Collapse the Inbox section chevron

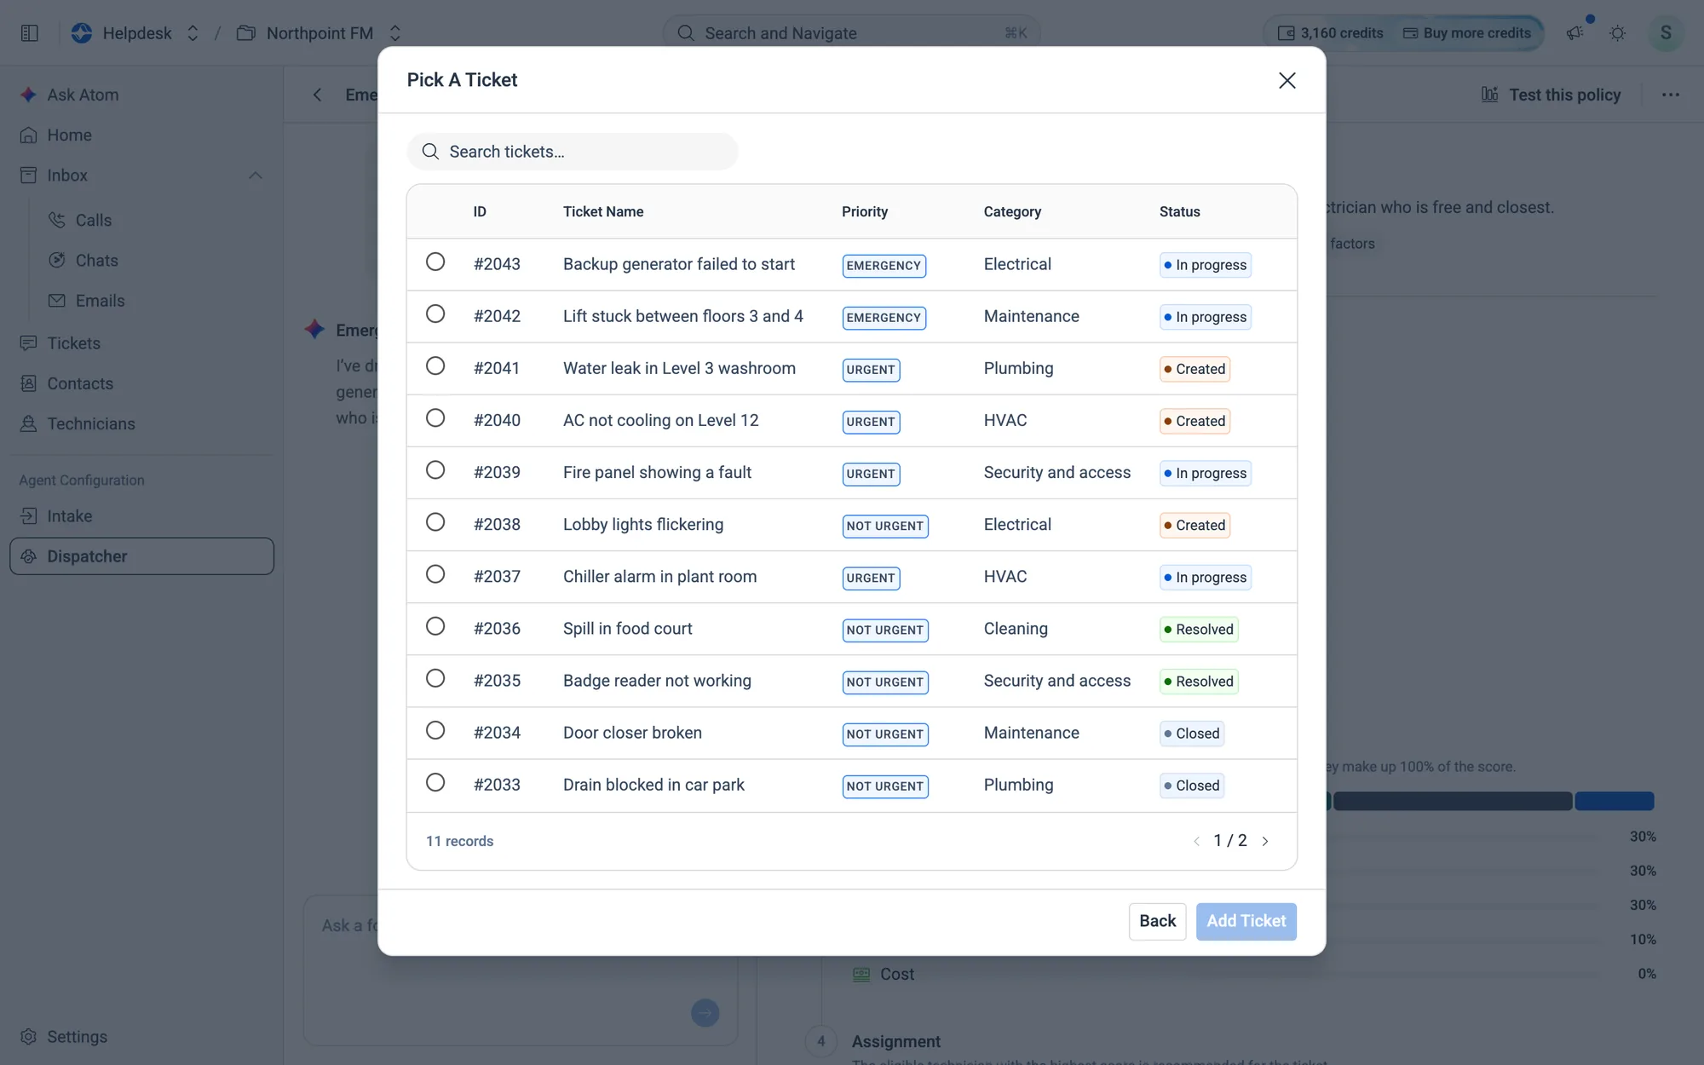(x=255, y=176)
